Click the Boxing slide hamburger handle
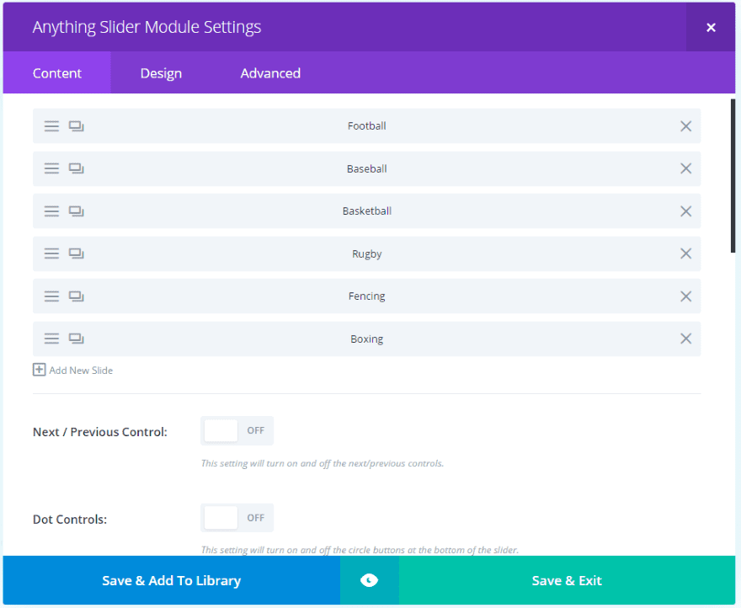This screenshot has height=608, width=741. (51, 339)
